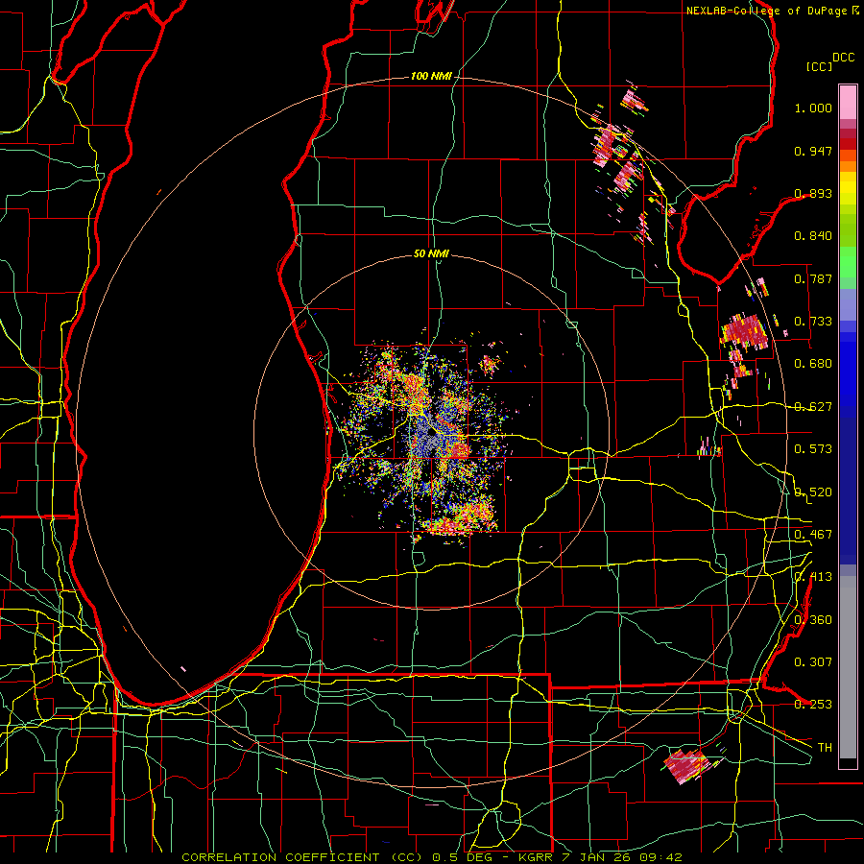
Task: Click the DCC label above the color scale
Action: (x=844, y=58)
